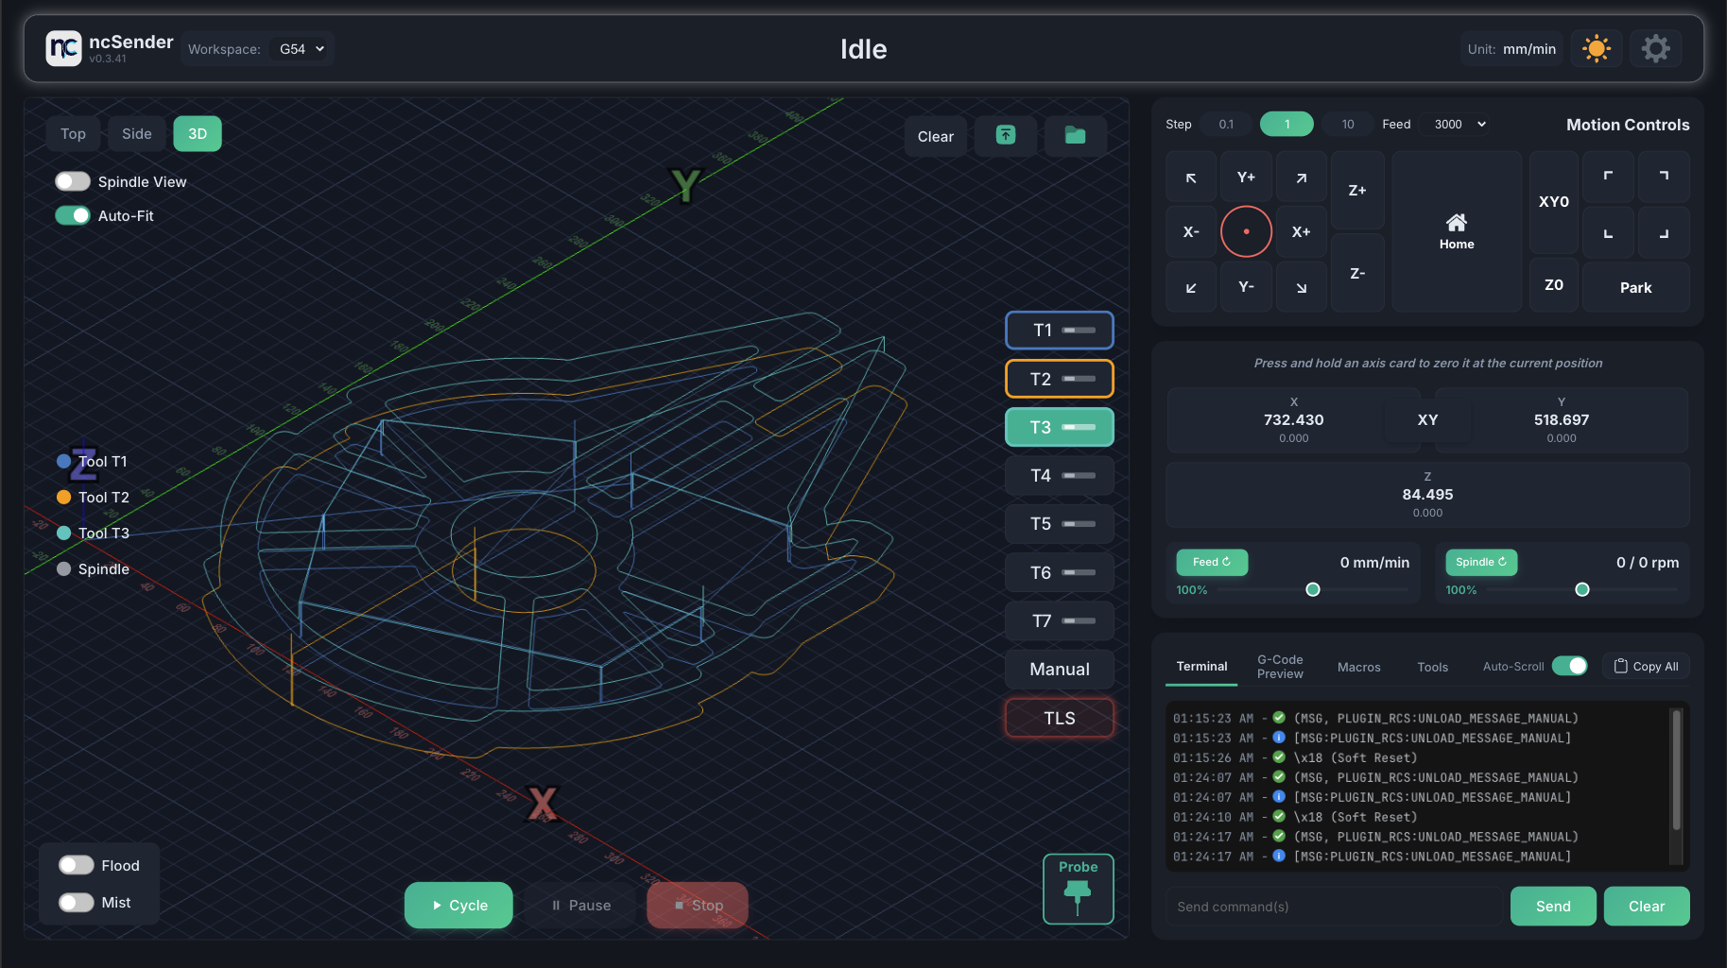The width and height of the screenshot is (1727, 968).
Task: Toggle Tool T2 visibility in legend
Action: pos(93,497)
